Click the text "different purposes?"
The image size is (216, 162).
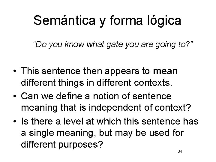(x=62, y=145)
